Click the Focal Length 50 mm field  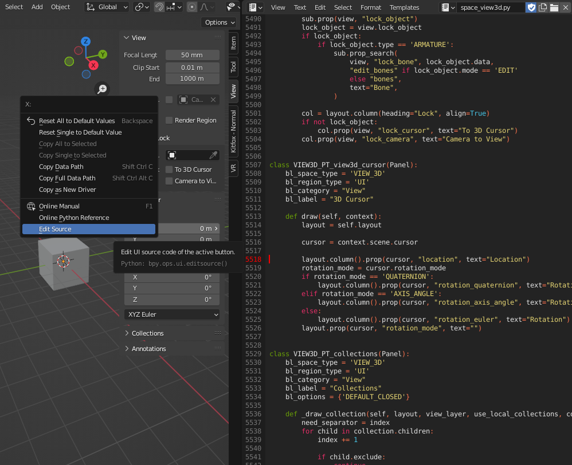192,55
